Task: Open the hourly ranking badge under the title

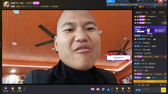Action: tap(45, 6)
